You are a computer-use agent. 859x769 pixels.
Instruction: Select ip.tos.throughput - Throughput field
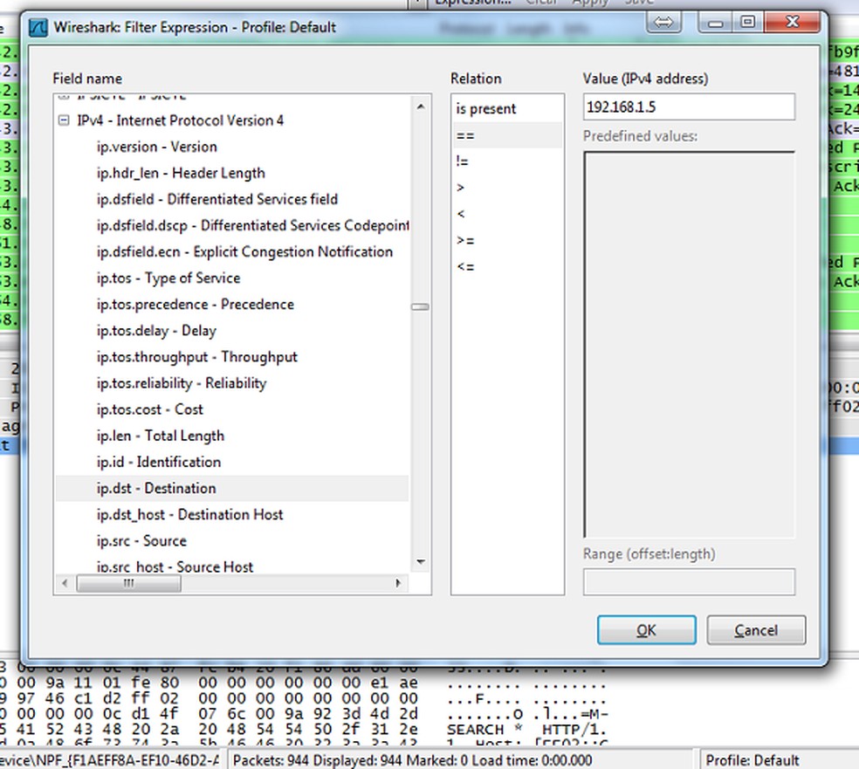click(196, 357)
